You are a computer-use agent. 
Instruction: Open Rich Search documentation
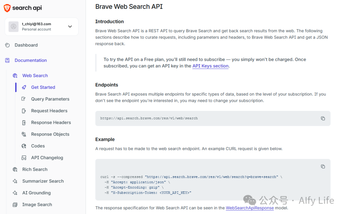[35, 169]
